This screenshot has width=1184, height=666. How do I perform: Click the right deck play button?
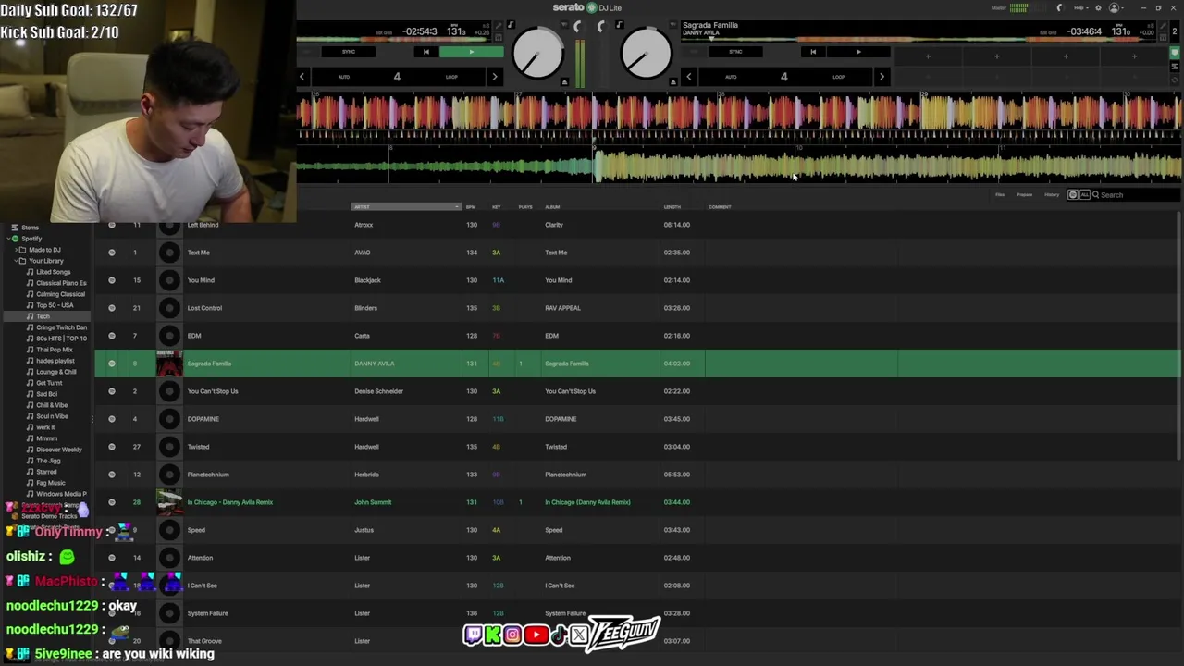pyautogui.click(x=858, y=52)
